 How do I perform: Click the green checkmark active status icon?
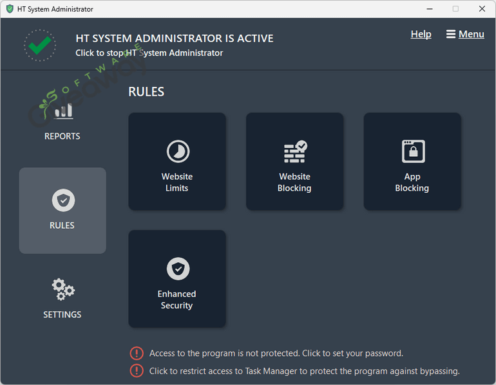point(40,46)
